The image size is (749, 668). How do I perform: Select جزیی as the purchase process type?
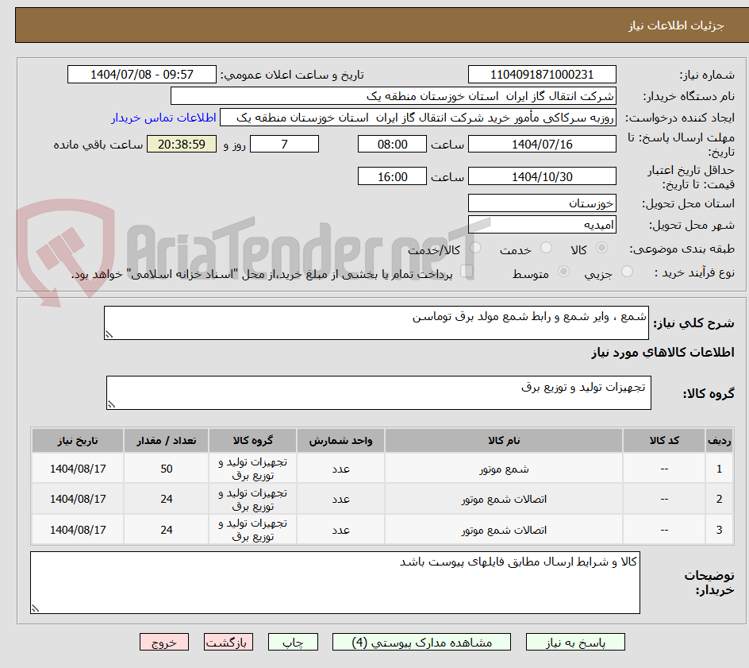tap(628, 271)
